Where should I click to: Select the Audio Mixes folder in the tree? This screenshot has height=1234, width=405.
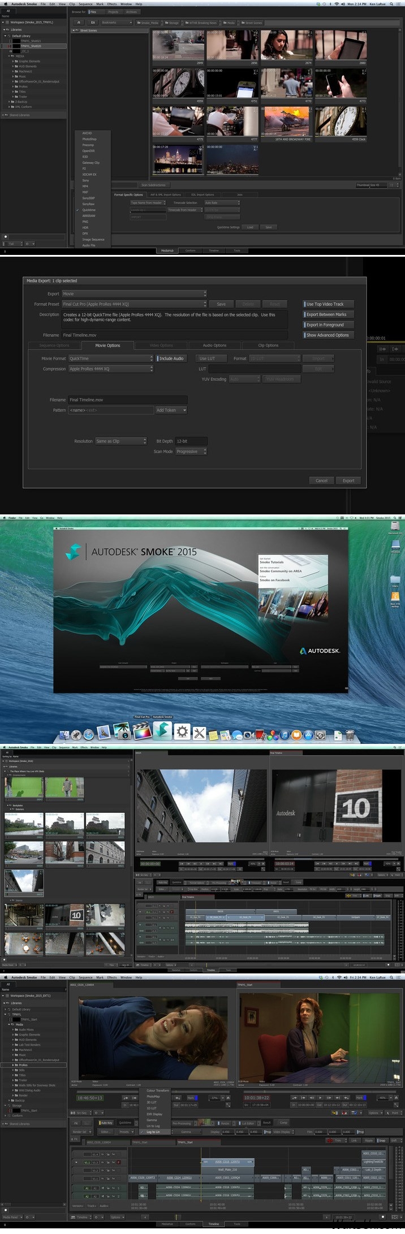point(26,1029)
